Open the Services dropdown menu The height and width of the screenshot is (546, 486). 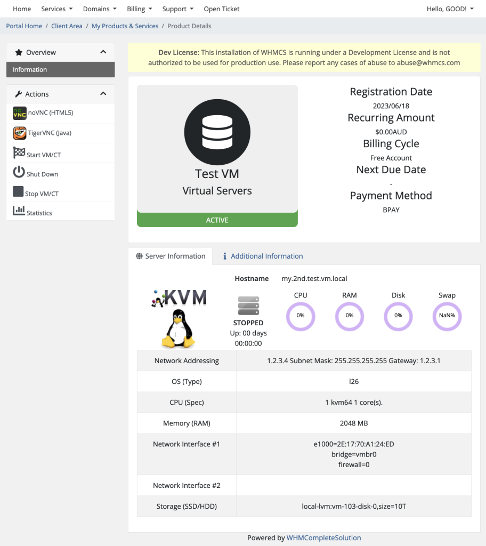56,9
